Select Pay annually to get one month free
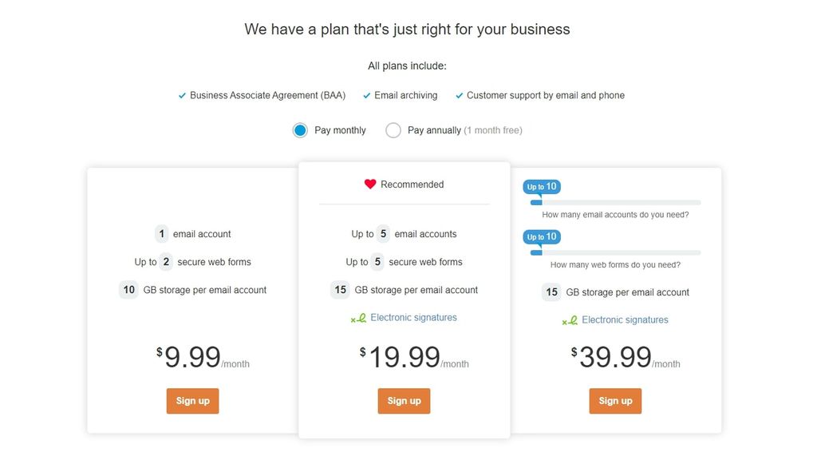 (393, 129)
